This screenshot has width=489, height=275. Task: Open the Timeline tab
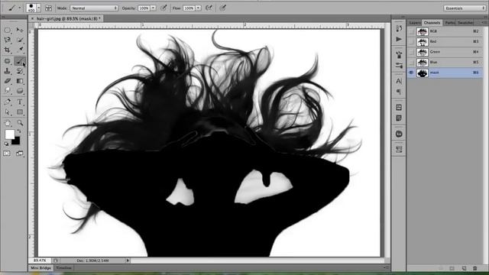tap(63, 268)
